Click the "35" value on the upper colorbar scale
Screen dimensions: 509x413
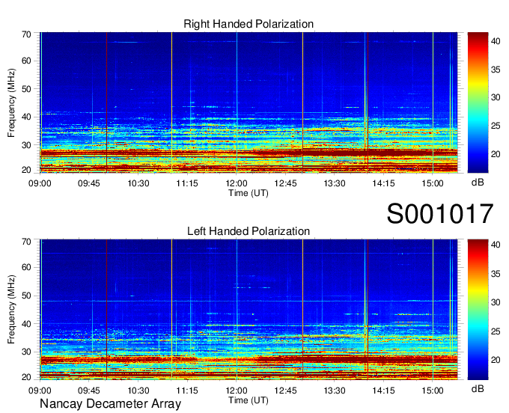point(496,69)
